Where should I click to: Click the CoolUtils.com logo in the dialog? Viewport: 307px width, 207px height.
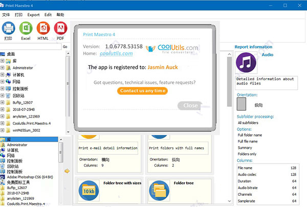point(172,49)
